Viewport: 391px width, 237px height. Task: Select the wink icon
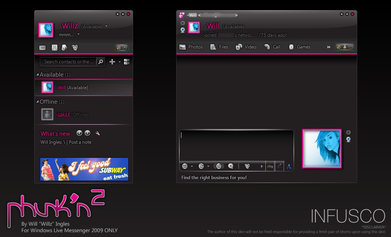click(201, 166)
